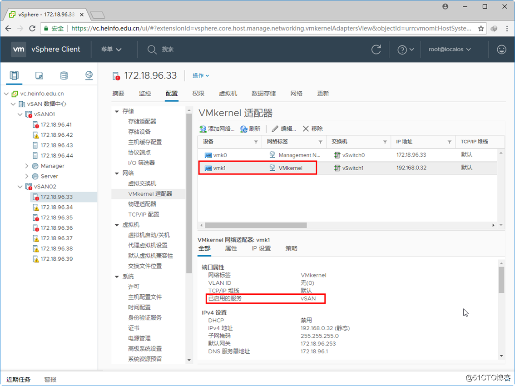
Task: Filter the 交换机 column
Action: click(385, 142)
